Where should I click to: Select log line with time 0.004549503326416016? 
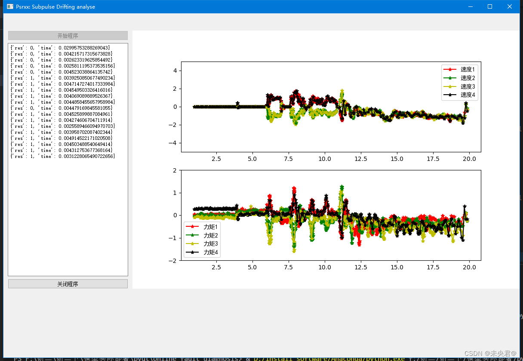pos(61,90)
